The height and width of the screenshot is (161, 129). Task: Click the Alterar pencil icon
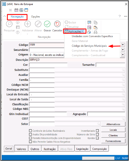(x=38, y=24)
